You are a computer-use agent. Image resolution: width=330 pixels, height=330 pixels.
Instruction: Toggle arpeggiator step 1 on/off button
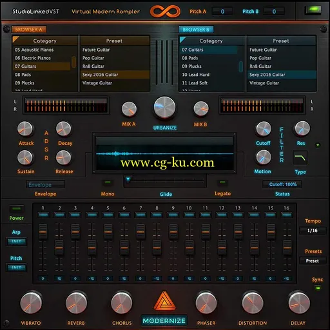[43, 215]
